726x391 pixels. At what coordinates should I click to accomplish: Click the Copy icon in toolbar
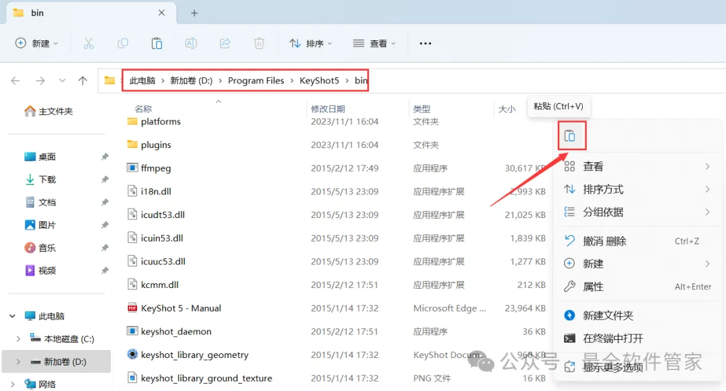[x=123, y=44]
